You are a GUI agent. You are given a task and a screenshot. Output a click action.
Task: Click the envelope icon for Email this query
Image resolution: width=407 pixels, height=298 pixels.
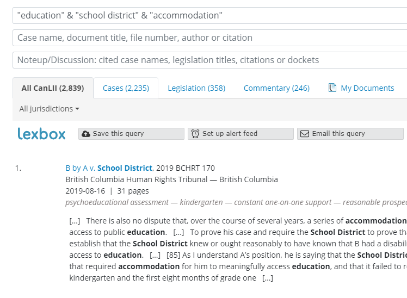(305, 134)
